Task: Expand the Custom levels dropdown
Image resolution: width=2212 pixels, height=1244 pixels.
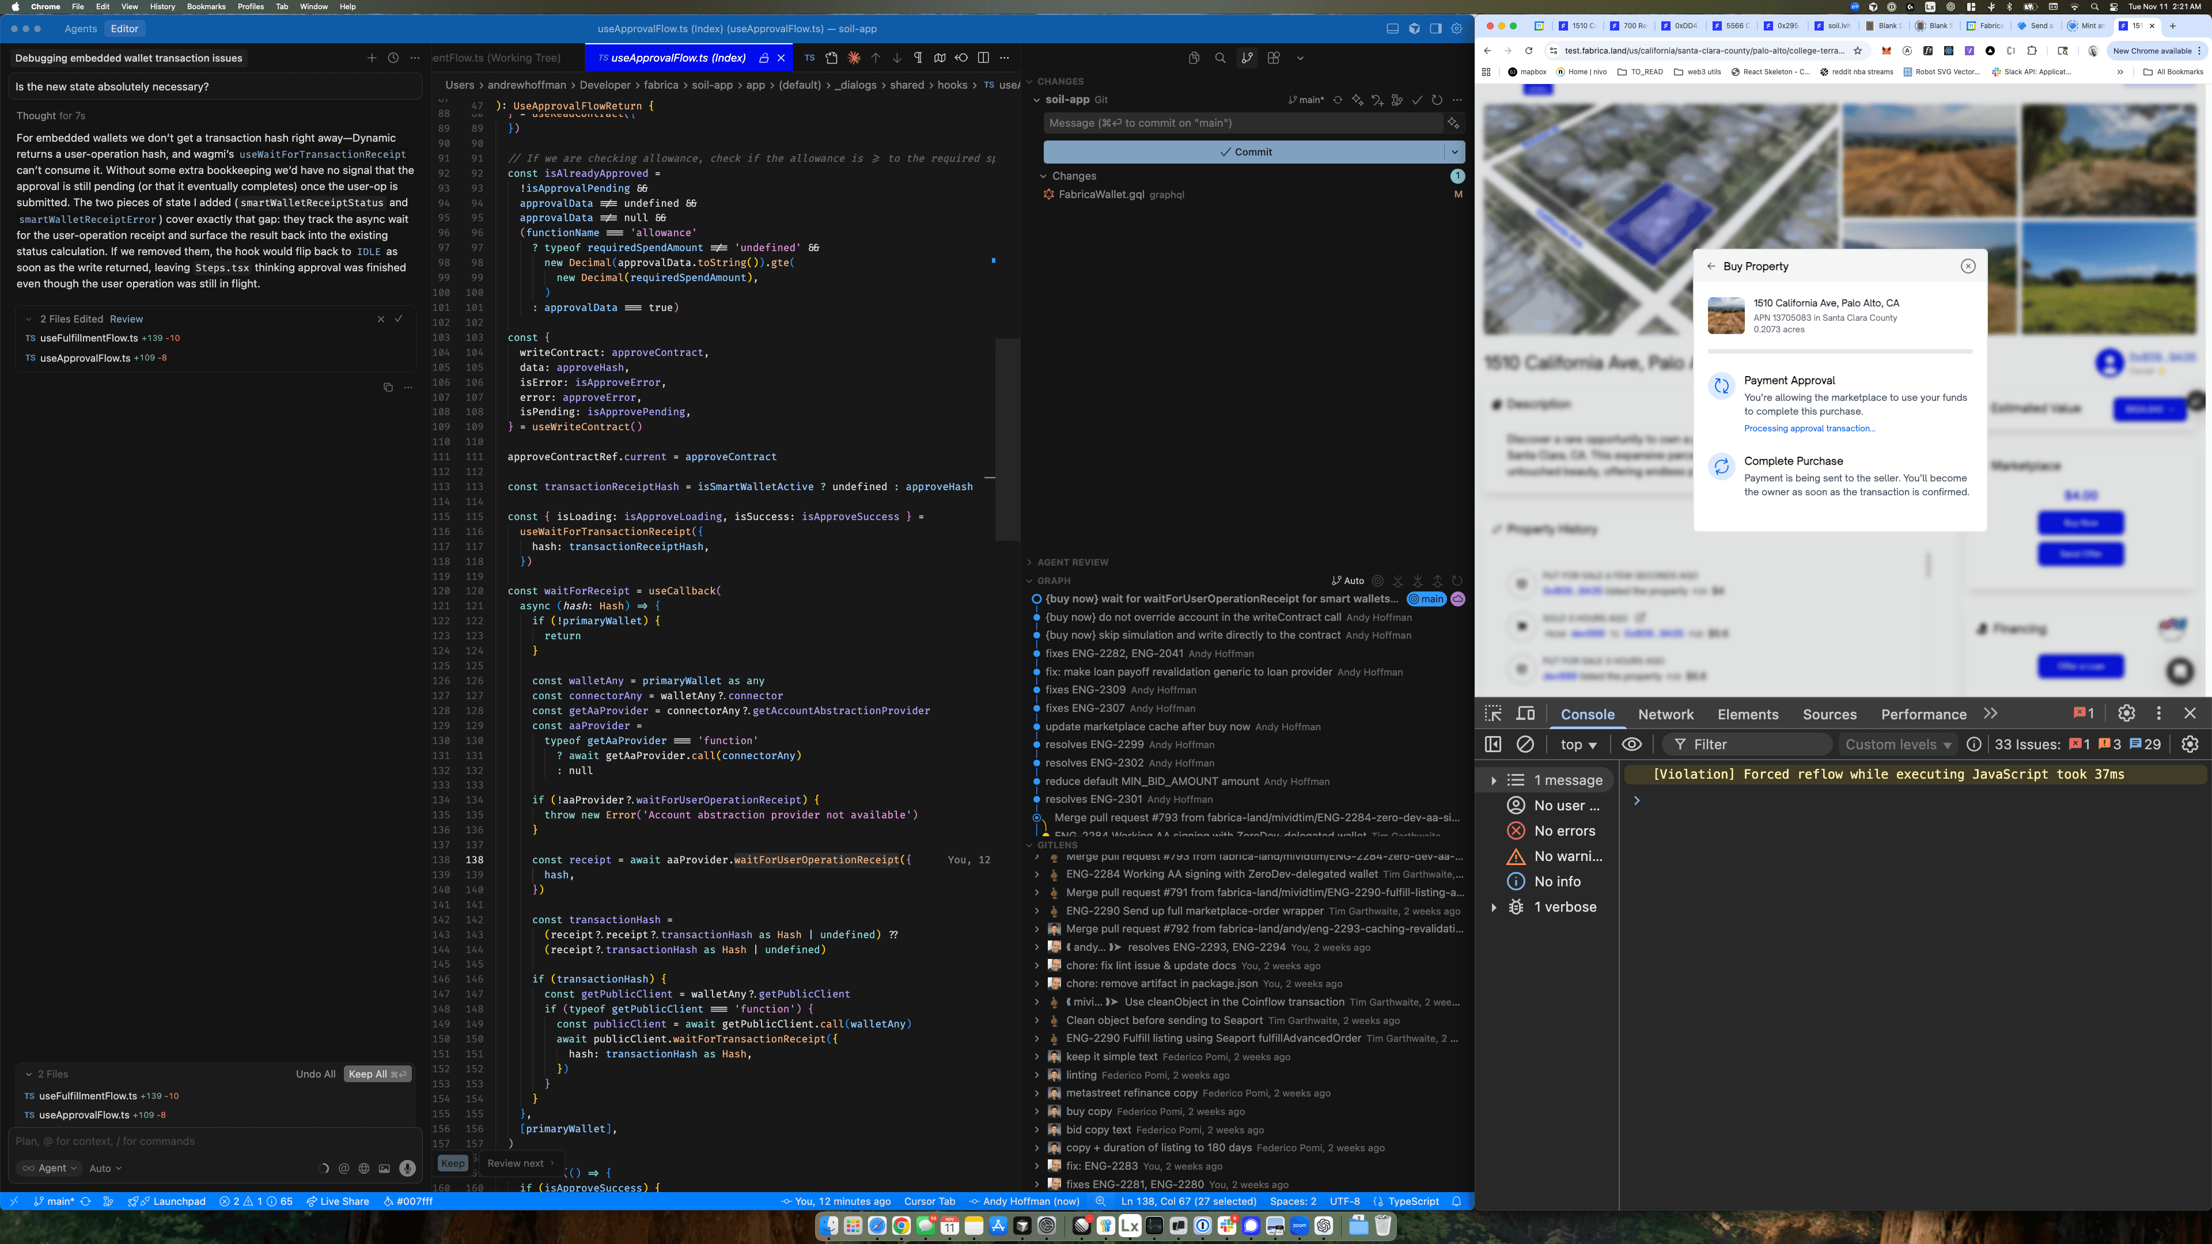Action: point(1899,744)
